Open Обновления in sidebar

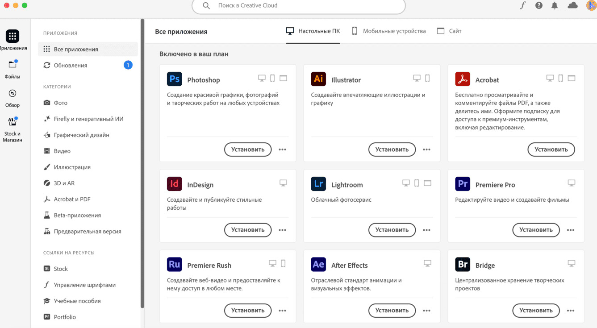pos(88,65)
